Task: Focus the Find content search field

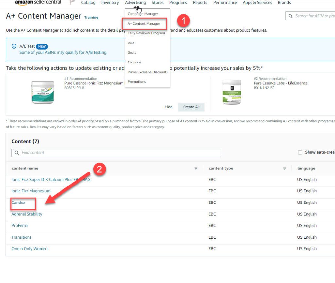Action: click(x=116, y=153)
